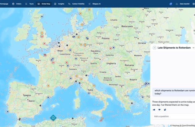Click the blue user avatar icon
195x127 pixels.
(x=171, y=4)
